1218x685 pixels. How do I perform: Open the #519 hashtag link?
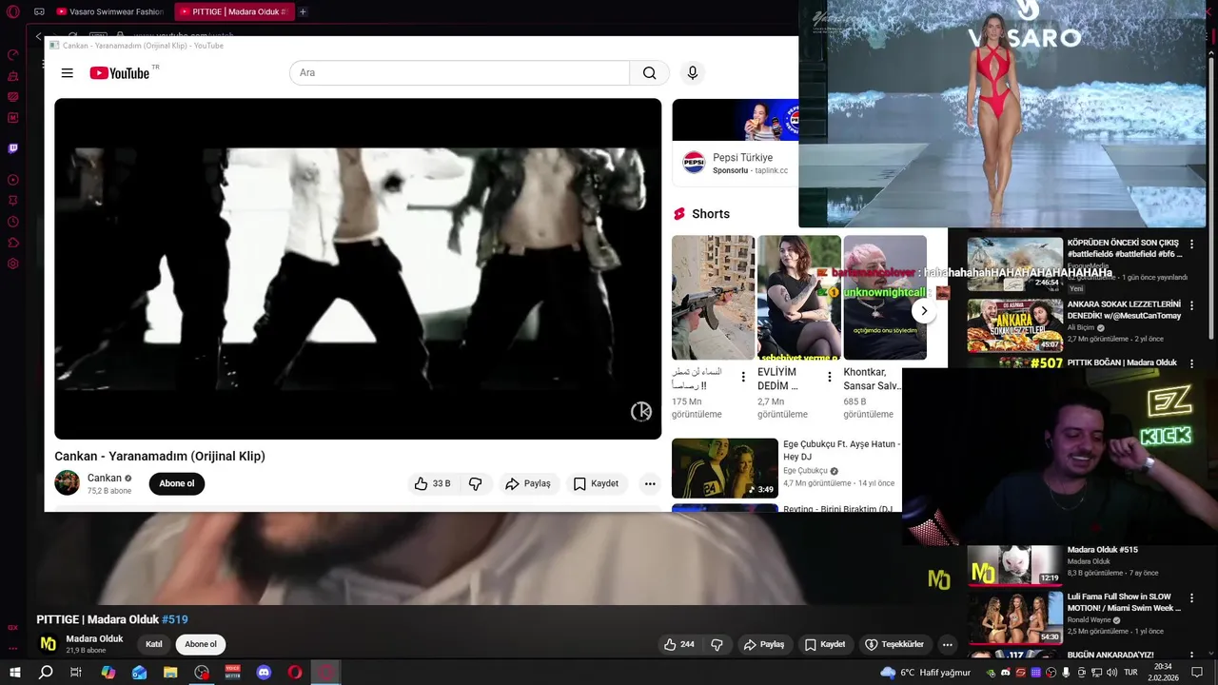tap(175, 619)
